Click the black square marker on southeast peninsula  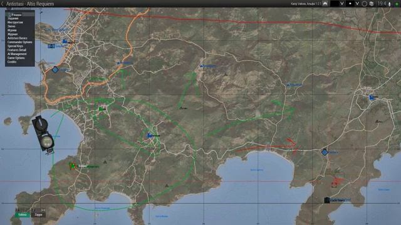coord(327,200)
